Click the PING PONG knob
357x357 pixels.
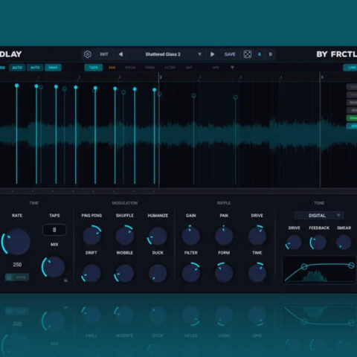click(x=91, y=236)
